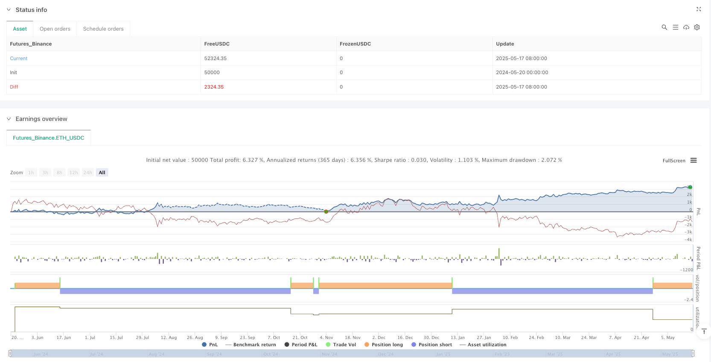Hide the Benchmark return series
This screenshot has width=711, height=362.
click(x=251, y=345)
